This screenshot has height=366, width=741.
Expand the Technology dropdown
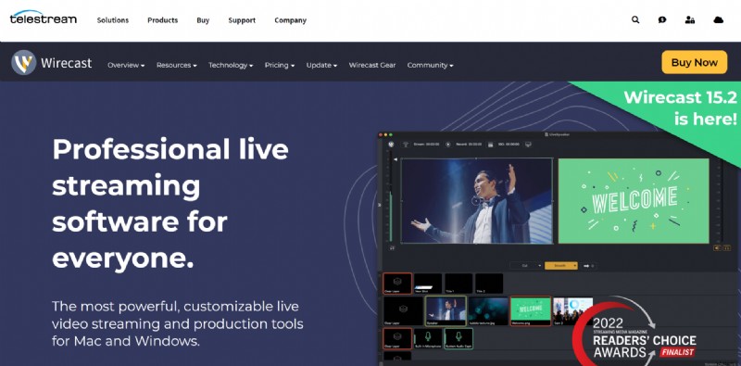click(x=231, y=65)
